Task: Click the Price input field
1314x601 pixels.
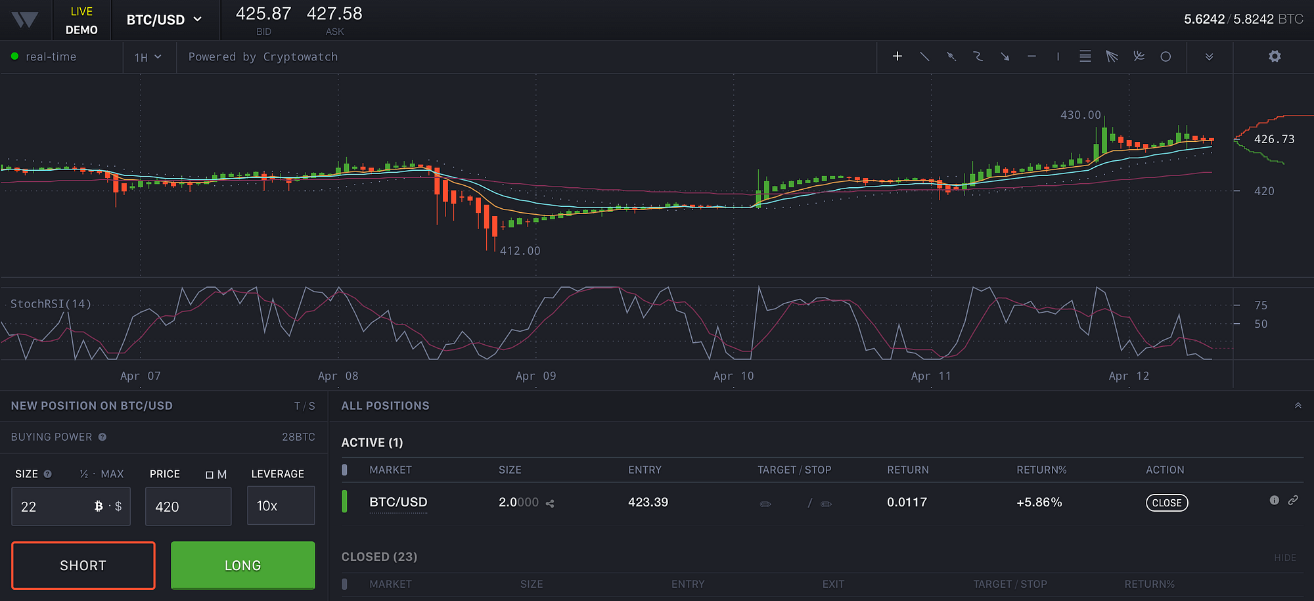Action: pos(189,506)
